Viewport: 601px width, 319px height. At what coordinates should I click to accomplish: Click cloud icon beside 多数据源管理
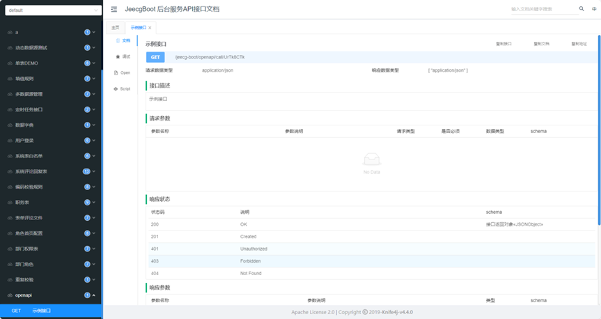tap(10, 94)
